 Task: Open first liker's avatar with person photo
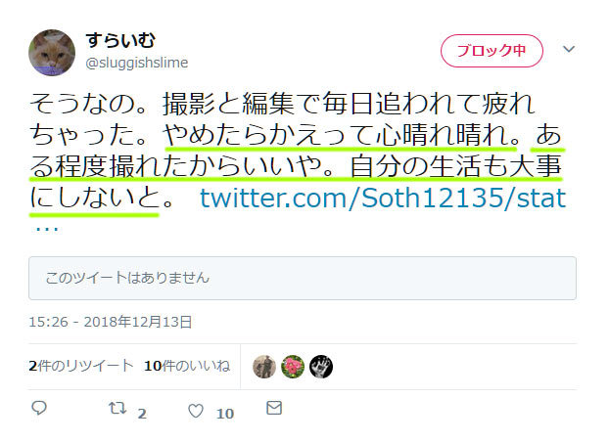click(x=264, y=367)
